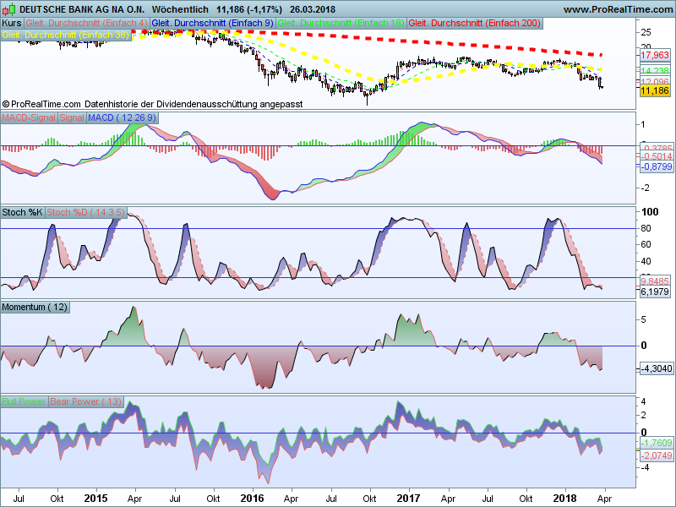
Task: Click the 17,963 moving average value tag
Action: [654, 55]
